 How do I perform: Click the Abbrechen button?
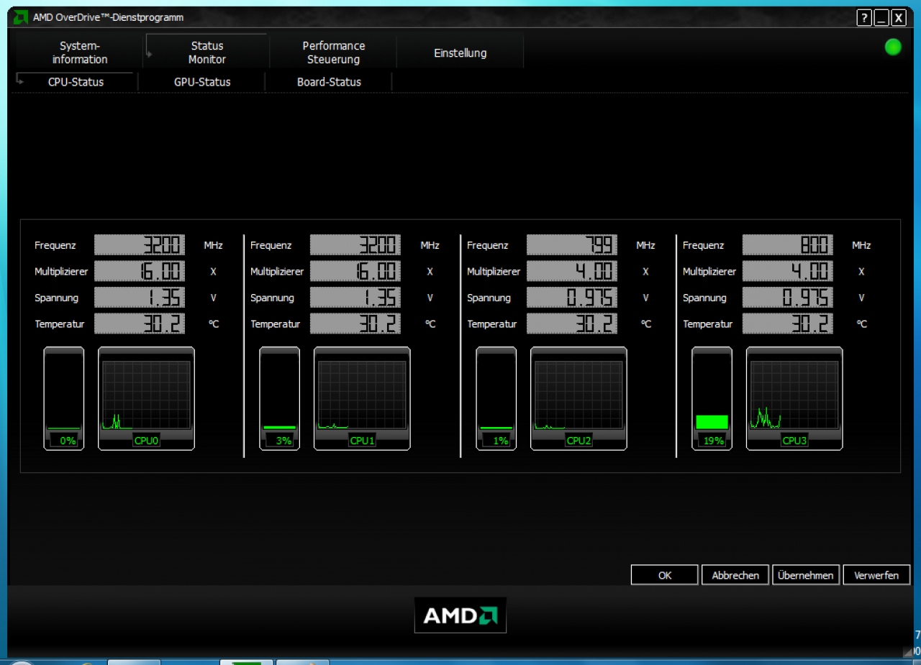point(735,575)
